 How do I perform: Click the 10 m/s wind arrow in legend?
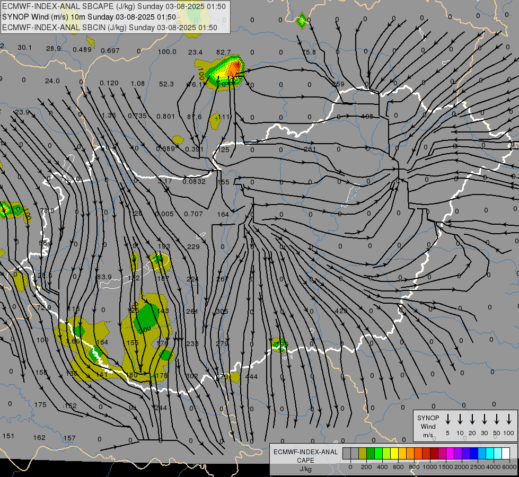click(x=460, y=419)
